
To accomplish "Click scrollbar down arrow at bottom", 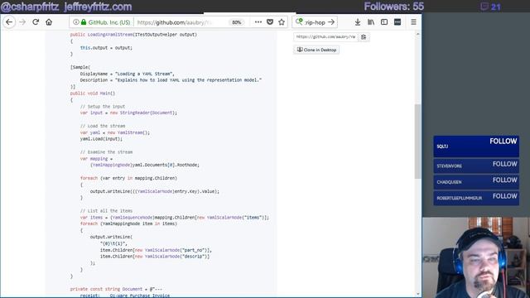I will click(417, 294).
